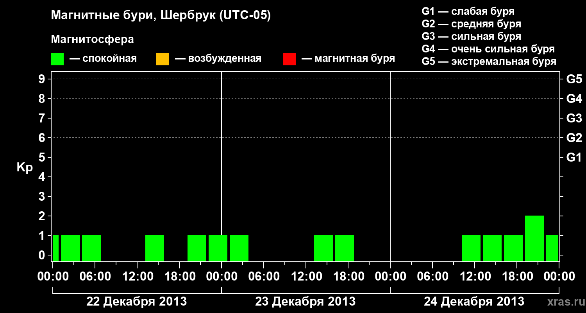Click the '23 Декабря 2013' date label
The width and height of the screenshot is (586, 313).
pyautogui.click(x=305, y=301)
